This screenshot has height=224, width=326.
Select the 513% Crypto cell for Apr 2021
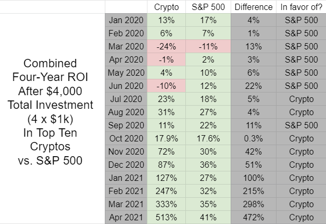coord(166,217)
